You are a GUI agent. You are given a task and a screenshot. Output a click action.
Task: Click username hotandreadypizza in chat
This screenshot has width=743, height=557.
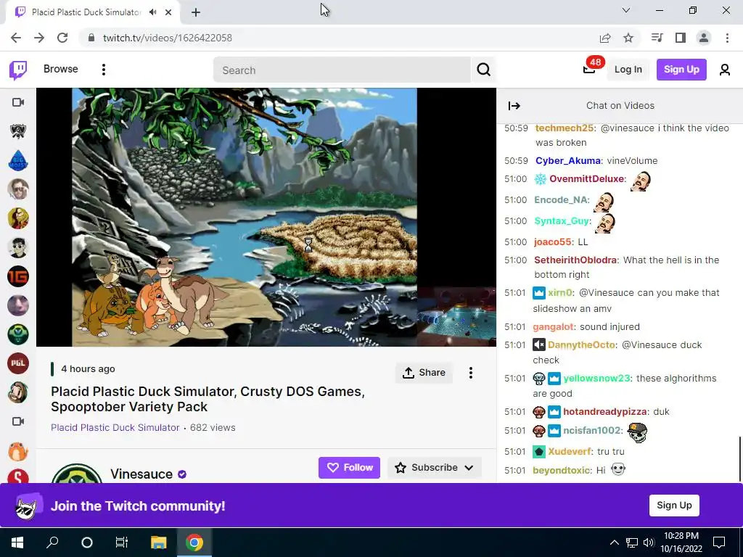click(605, 412)
